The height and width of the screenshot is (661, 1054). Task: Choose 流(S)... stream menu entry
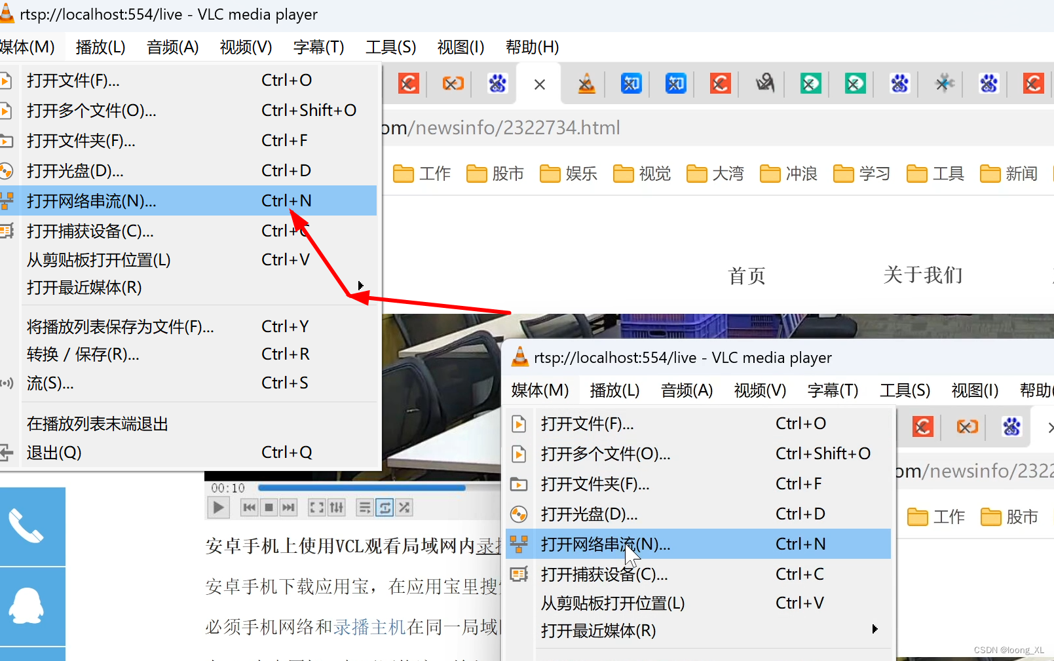tap(189, 383)
